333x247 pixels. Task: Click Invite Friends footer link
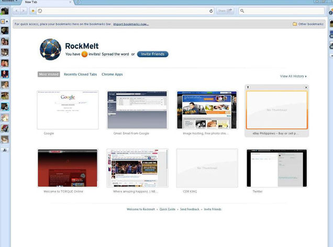coord(213,209)
